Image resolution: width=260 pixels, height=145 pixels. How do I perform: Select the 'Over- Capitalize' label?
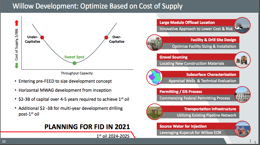(117, 39)
